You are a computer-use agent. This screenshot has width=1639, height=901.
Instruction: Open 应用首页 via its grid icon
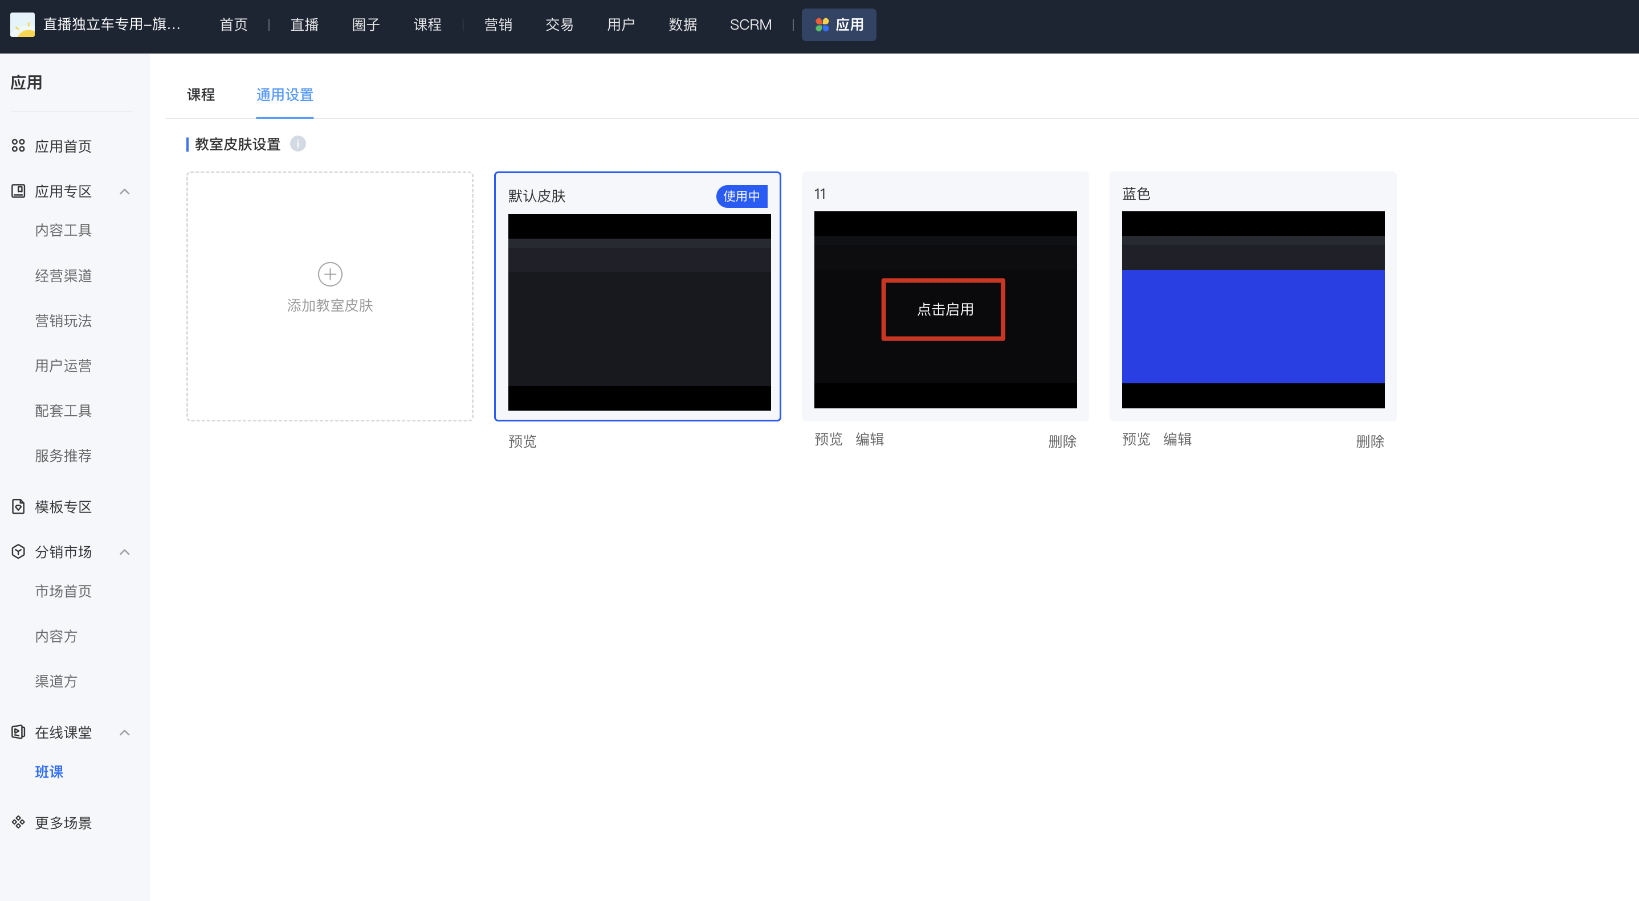click(18, 146)
